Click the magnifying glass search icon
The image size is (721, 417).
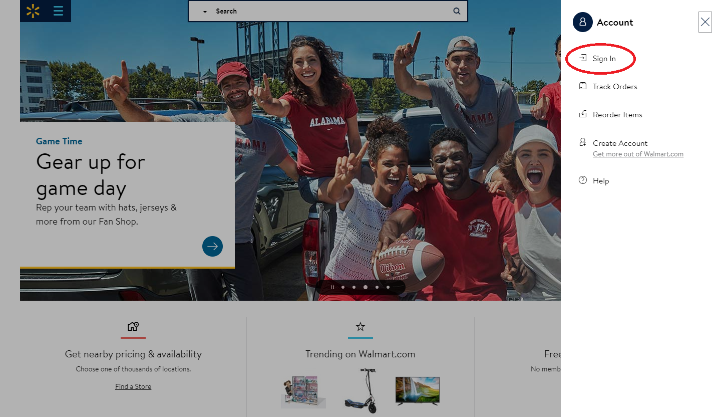click(457, 11)
